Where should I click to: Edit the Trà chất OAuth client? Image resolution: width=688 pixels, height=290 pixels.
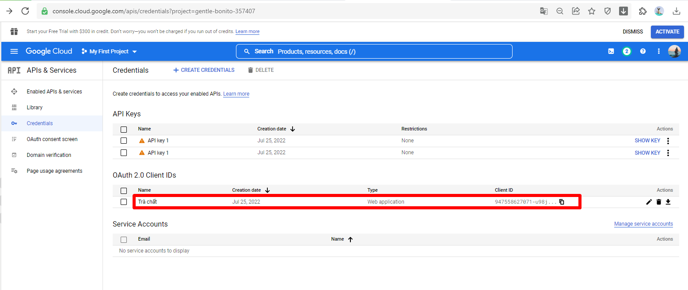tap(649, 202)
